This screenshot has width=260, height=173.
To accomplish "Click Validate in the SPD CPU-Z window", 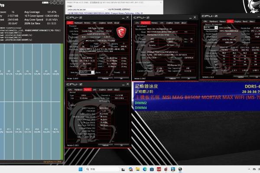I will click(240, 77).
